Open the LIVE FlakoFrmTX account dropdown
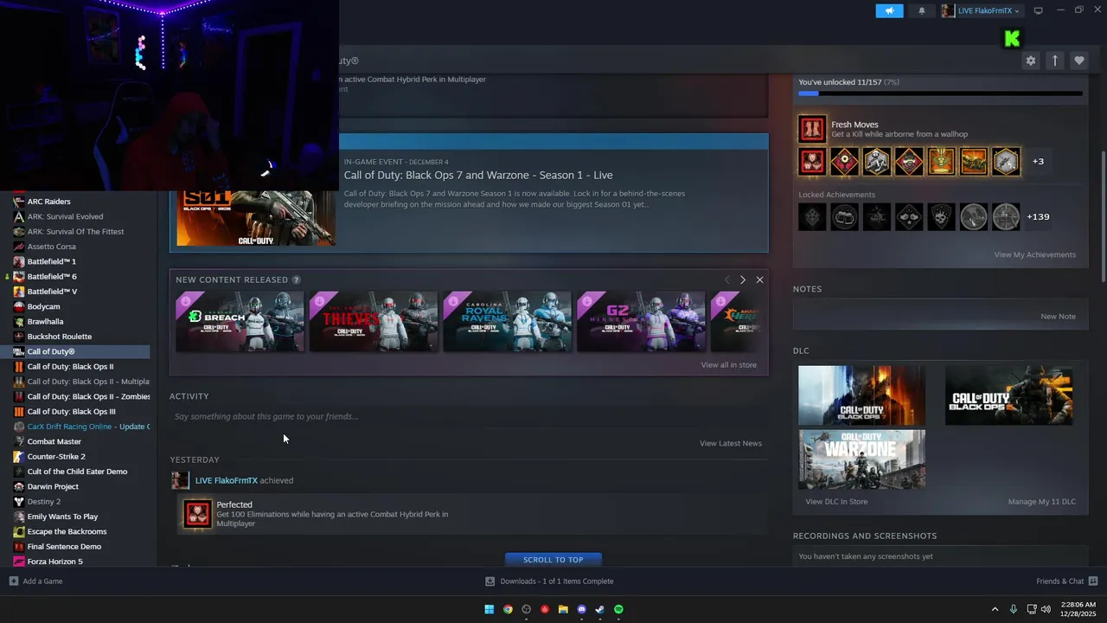 [981, 11]
